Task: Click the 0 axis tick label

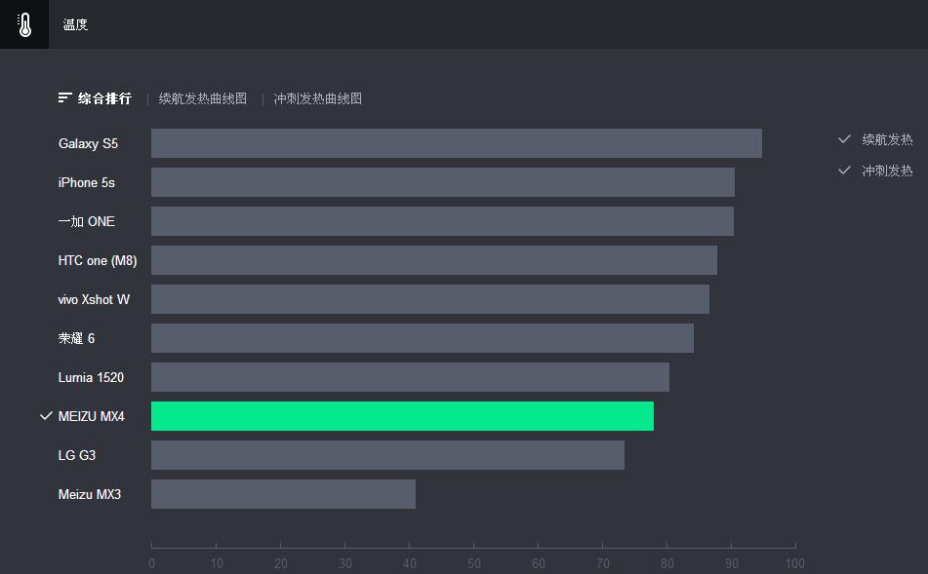Action: 151,564
